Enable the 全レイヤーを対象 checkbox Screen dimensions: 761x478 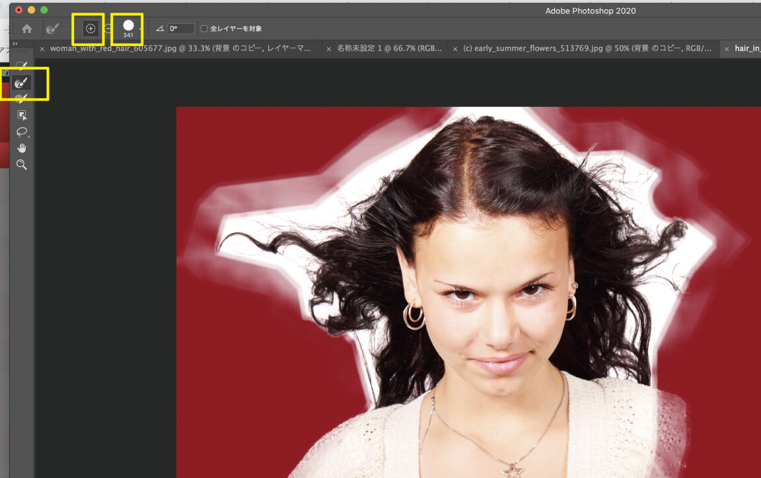coord(204,28)
